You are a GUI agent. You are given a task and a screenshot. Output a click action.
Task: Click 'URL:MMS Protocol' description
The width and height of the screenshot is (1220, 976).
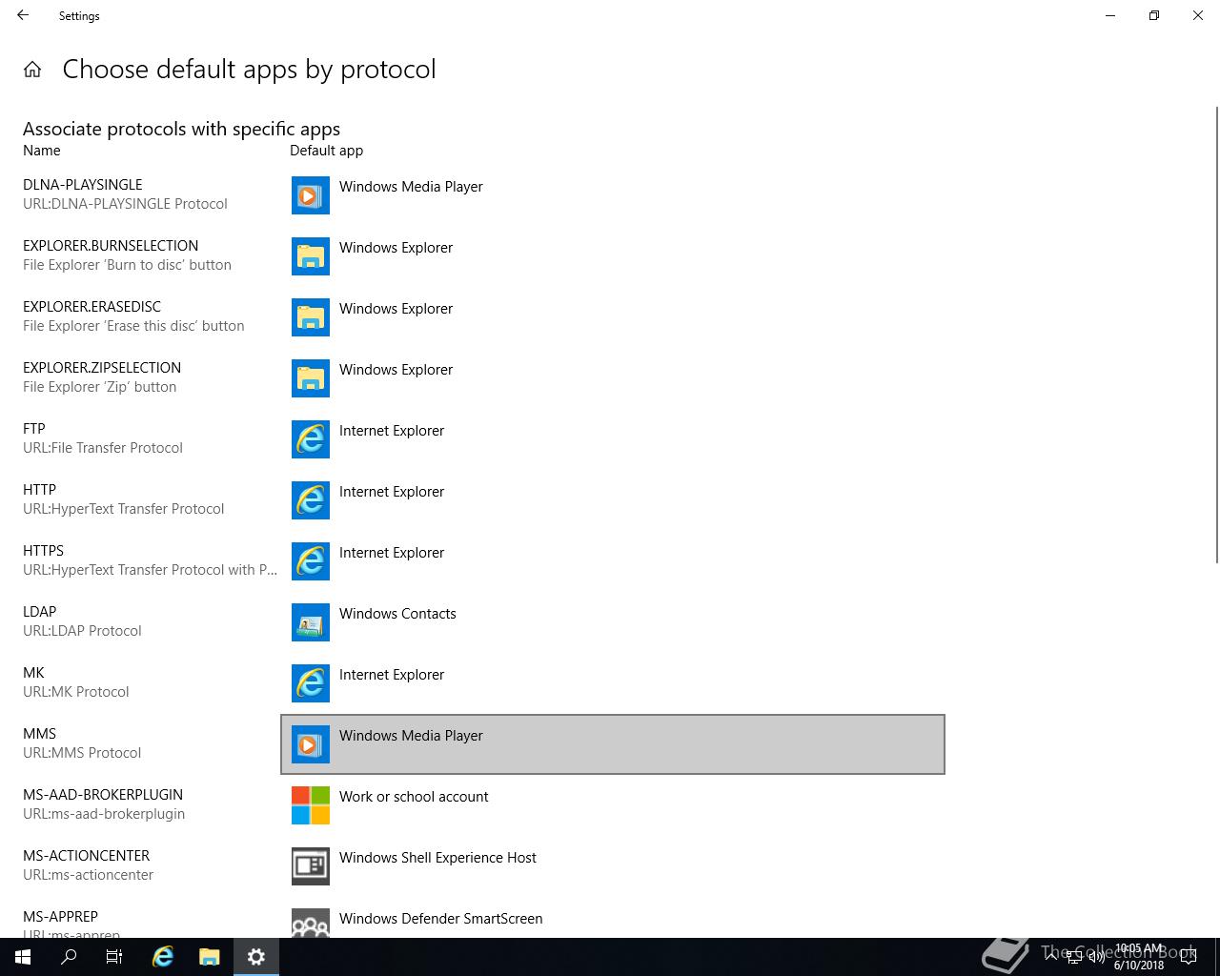pyautogui.click(x=82, y=753)
